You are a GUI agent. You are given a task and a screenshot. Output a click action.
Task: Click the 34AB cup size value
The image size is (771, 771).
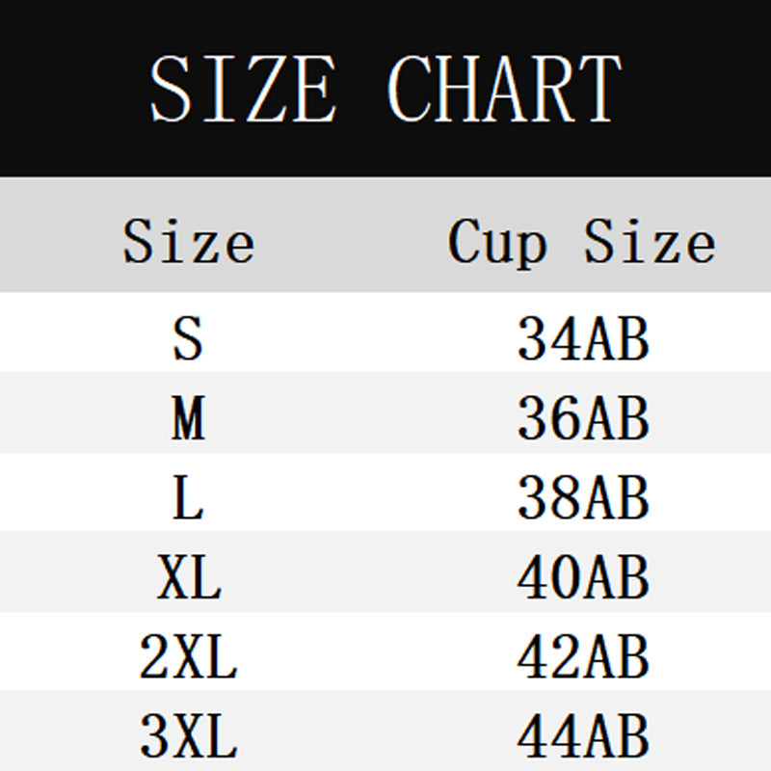(583, 338)
